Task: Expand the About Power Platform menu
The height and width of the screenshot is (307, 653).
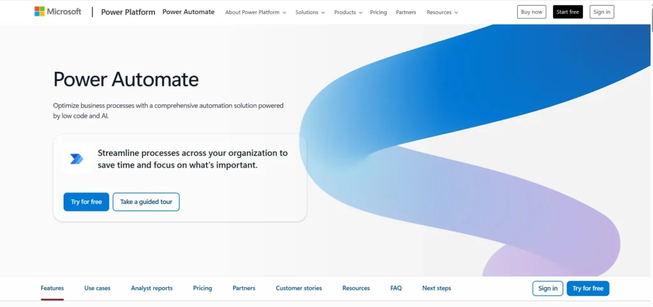Action: 256,12
